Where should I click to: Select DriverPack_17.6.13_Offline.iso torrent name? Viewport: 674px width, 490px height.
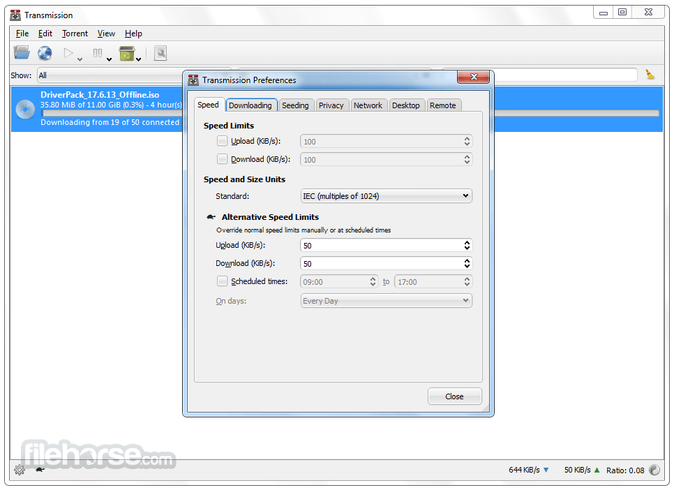pyautogui.click(x=100, y=95)
